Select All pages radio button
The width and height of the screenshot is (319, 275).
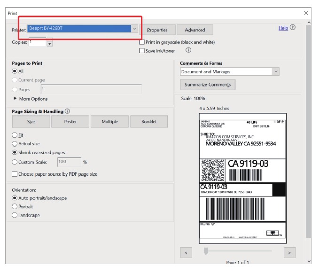[x=15, y=71]
